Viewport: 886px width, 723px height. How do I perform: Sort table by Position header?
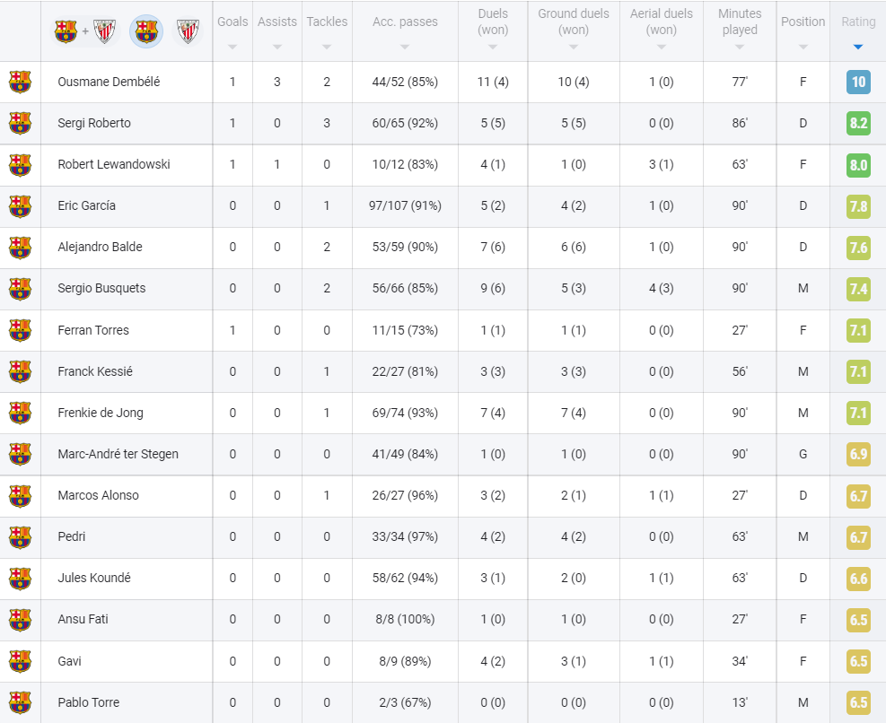(x=803, y=22)
